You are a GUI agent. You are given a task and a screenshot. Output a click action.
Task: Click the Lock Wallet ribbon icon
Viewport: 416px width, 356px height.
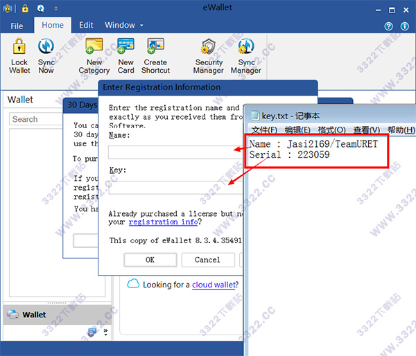19,56
